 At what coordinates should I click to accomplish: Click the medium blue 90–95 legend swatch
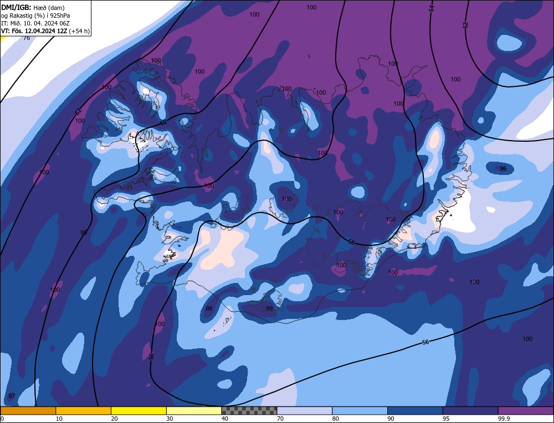point(415,411)
